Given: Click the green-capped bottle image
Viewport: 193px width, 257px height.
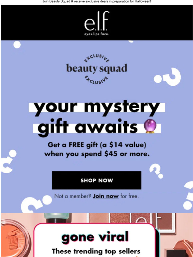Looking at the screenshot, I should click(x=57, y=218).
